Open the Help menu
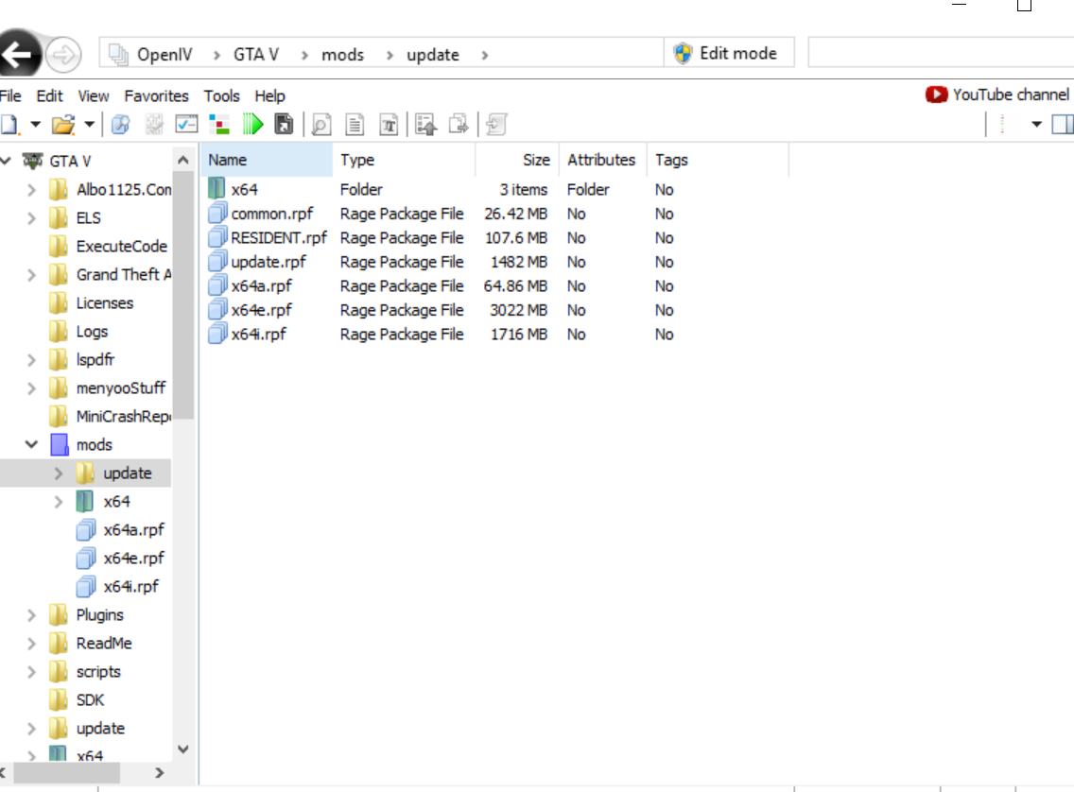 point(269,95)
